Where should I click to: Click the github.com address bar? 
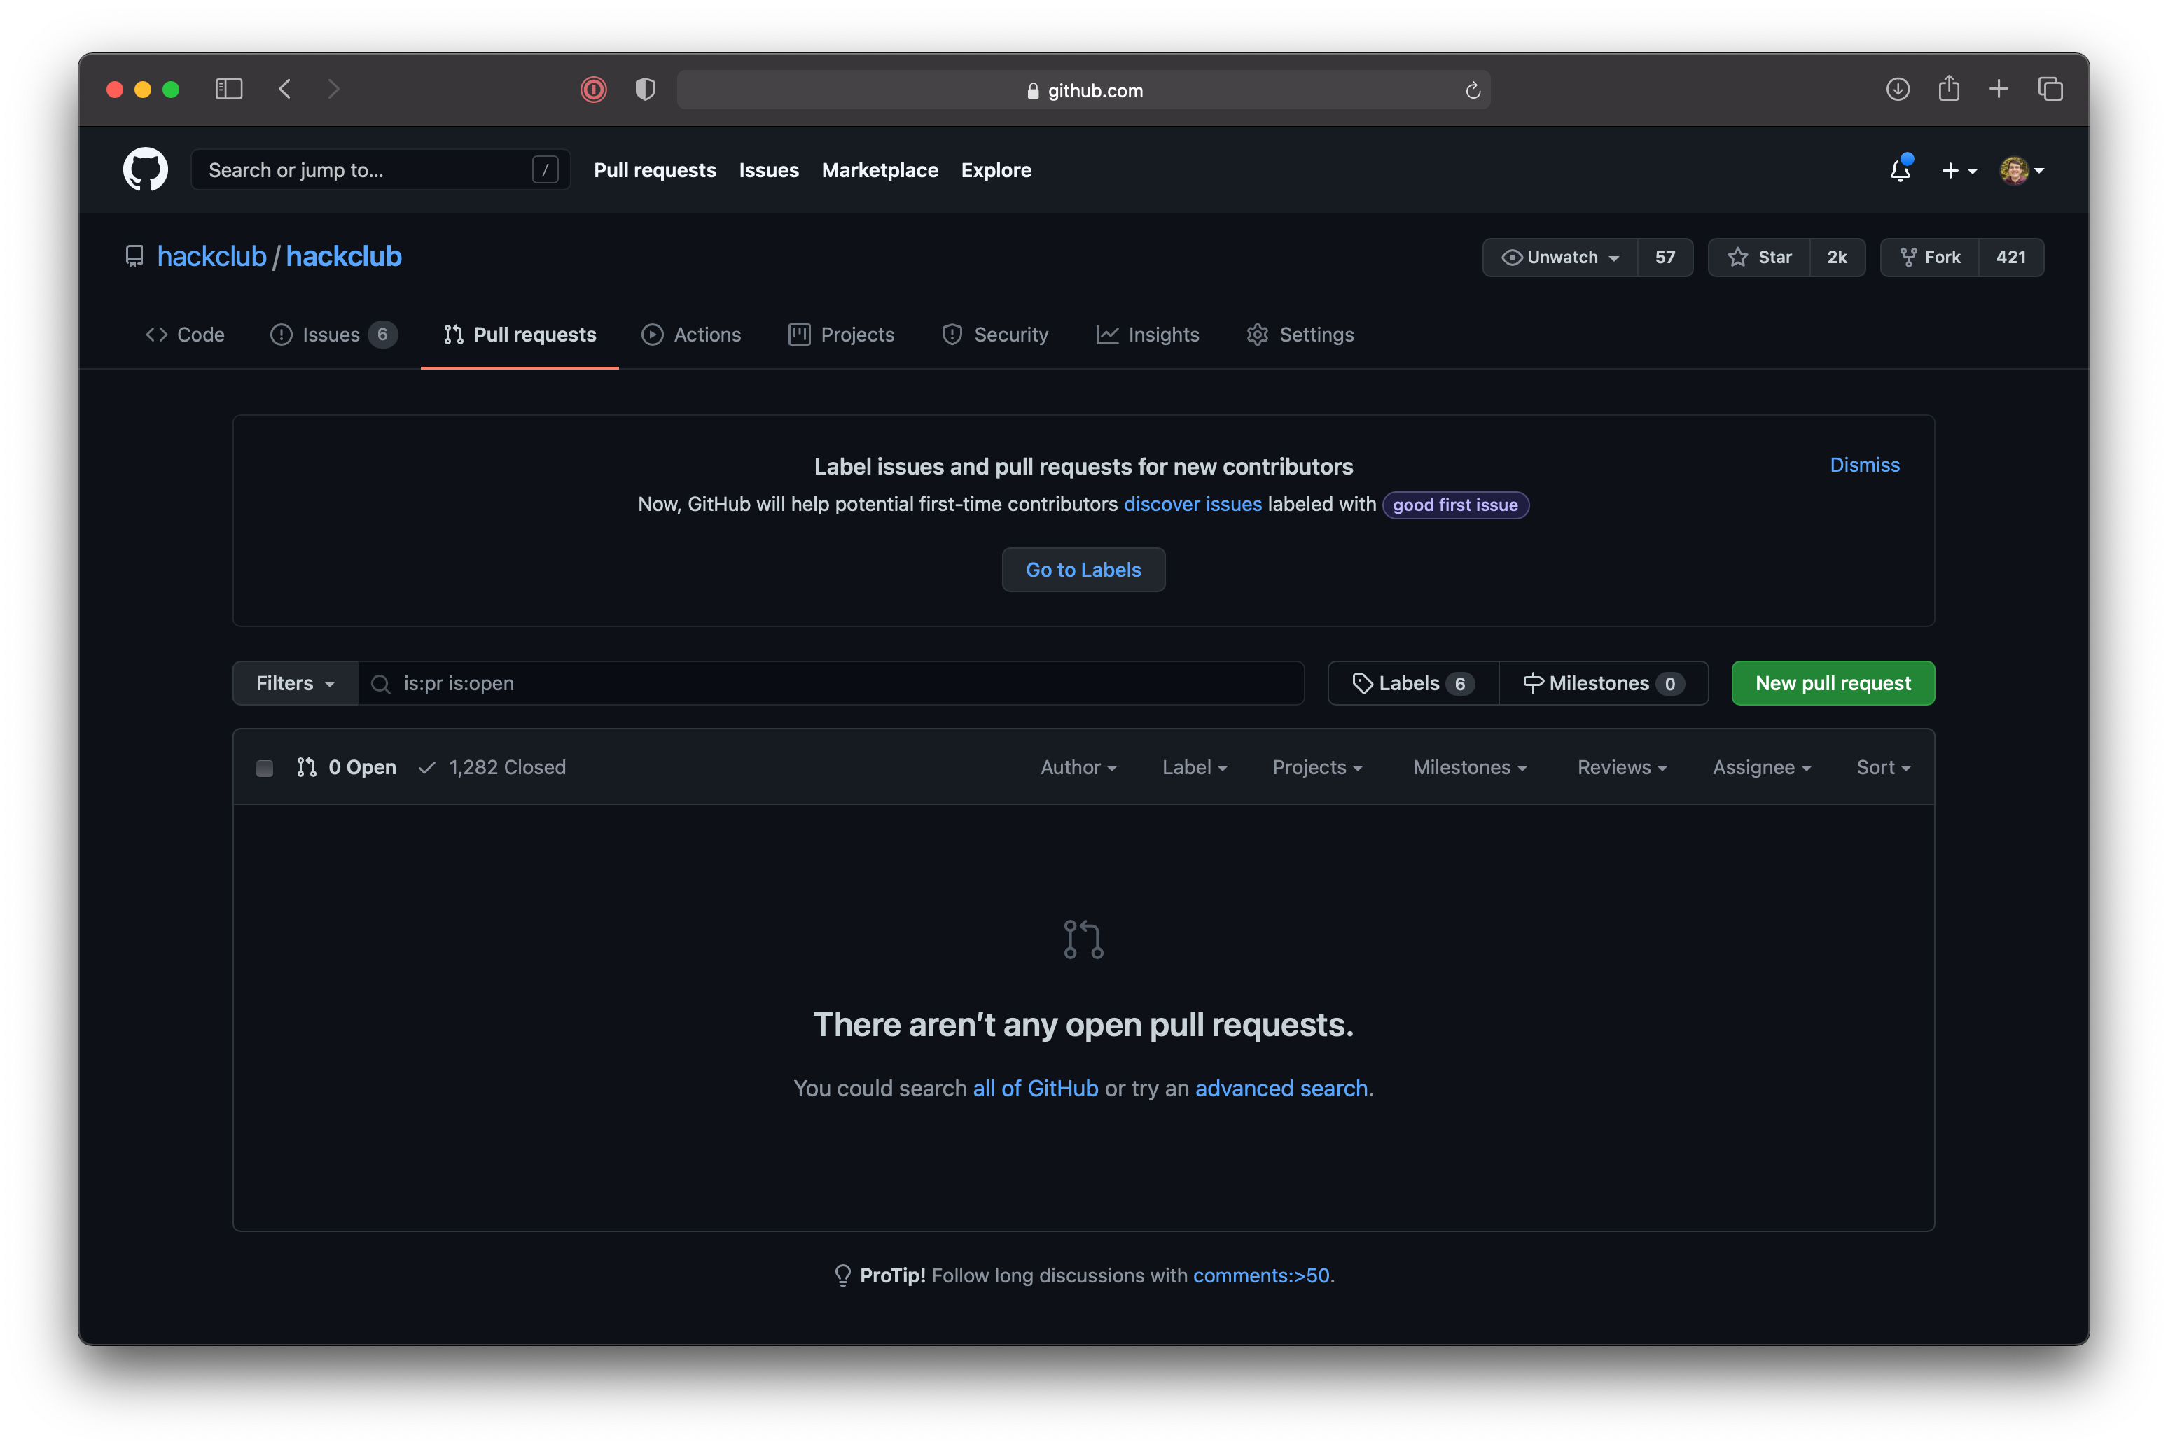[1083, 90]
